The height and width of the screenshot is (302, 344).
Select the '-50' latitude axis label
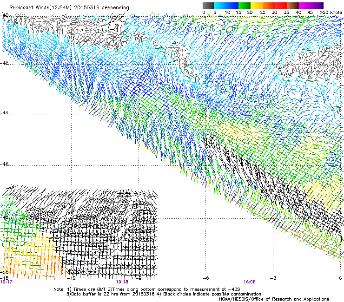(4, 273)
